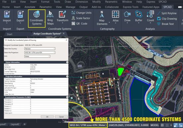Switch to the Express Tools ribbon tab
Image resolution: width=183 pixels, height=128 pixels.
[x=131, y=7]
